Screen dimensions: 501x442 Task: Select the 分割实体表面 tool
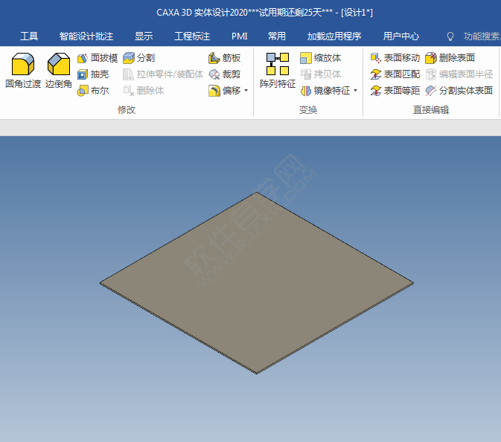click(x=459, y=90)
